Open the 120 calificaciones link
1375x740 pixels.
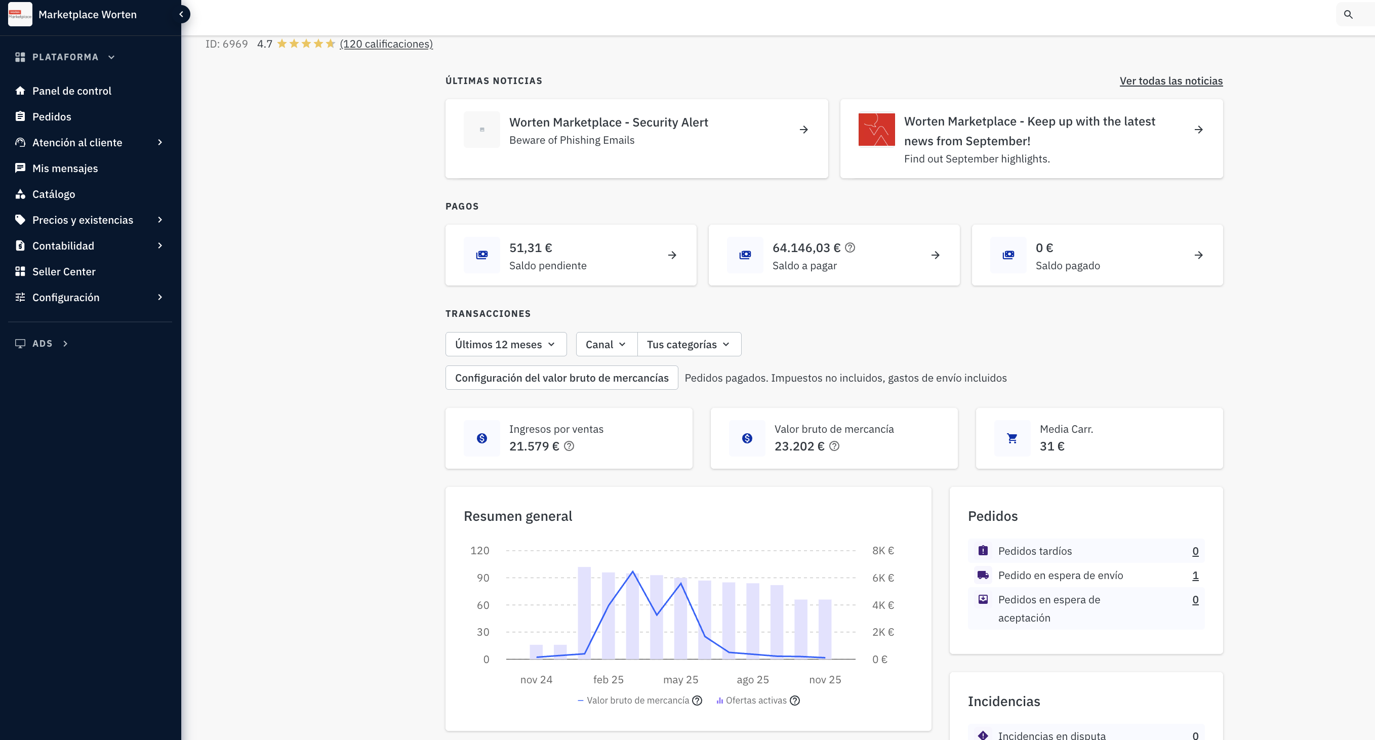(x=386, y=44)
